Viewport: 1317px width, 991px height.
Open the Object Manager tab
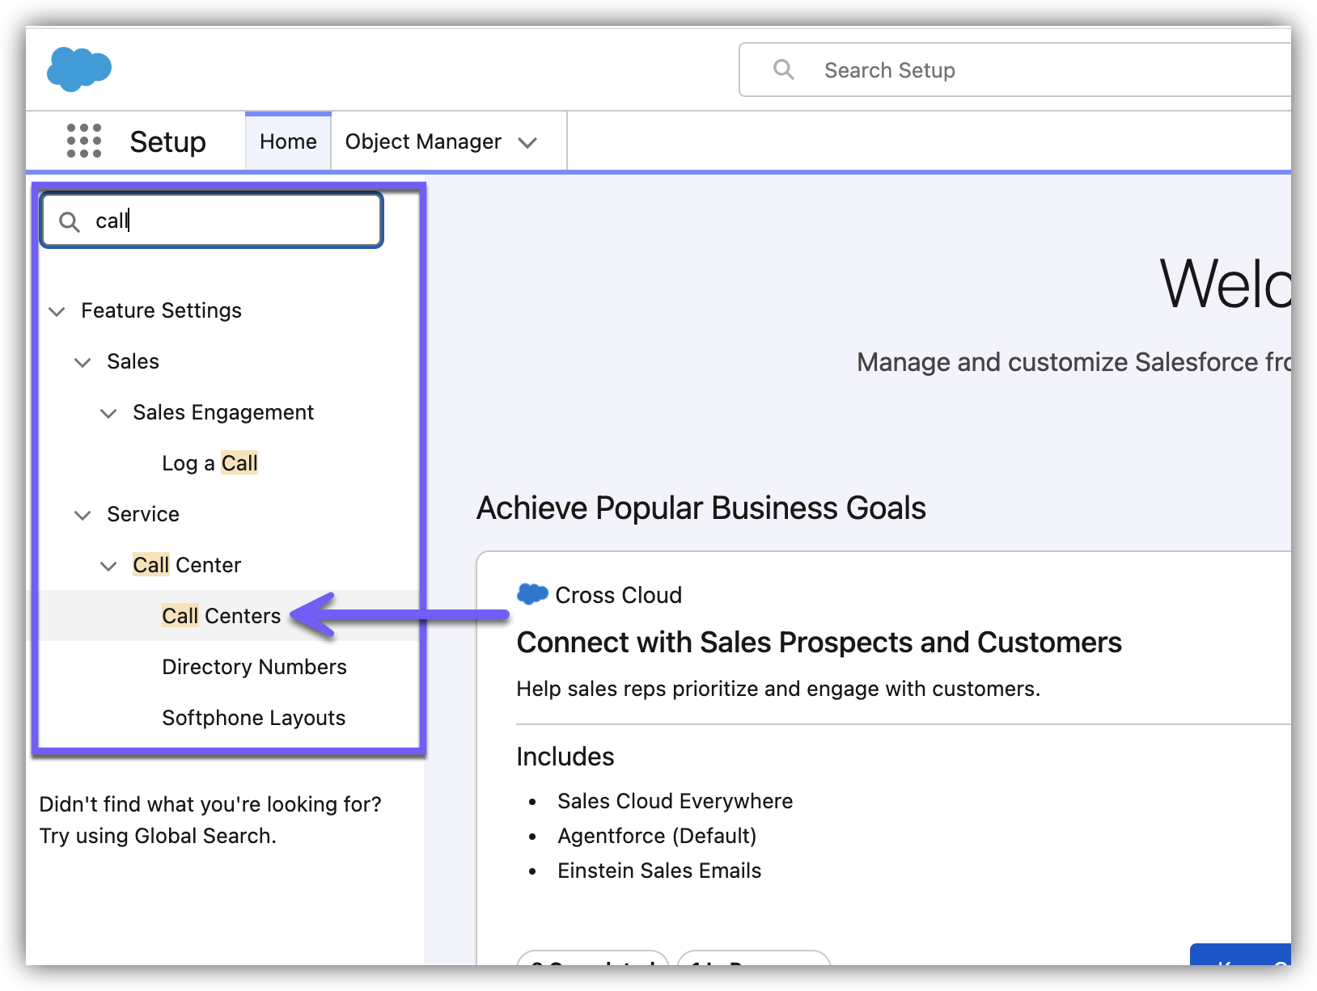(x=423, y=141)
